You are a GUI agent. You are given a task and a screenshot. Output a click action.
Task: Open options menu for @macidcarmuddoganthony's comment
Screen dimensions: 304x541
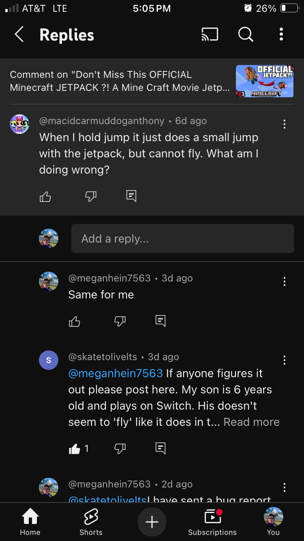click(x=285, y=124)
